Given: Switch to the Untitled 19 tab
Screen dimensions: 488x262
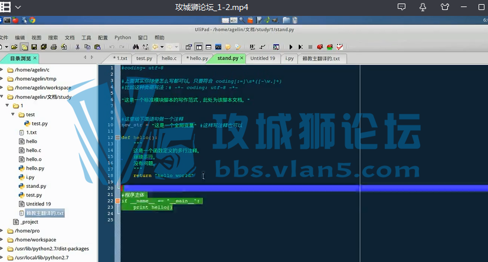Looking at the screenshot, I should 263,58.
